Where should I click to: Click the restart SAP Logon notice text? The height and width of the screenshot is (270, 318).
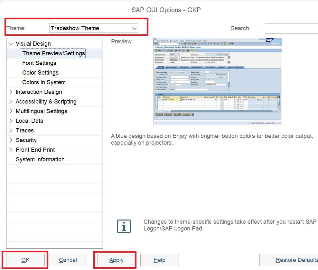coord(230,225)
